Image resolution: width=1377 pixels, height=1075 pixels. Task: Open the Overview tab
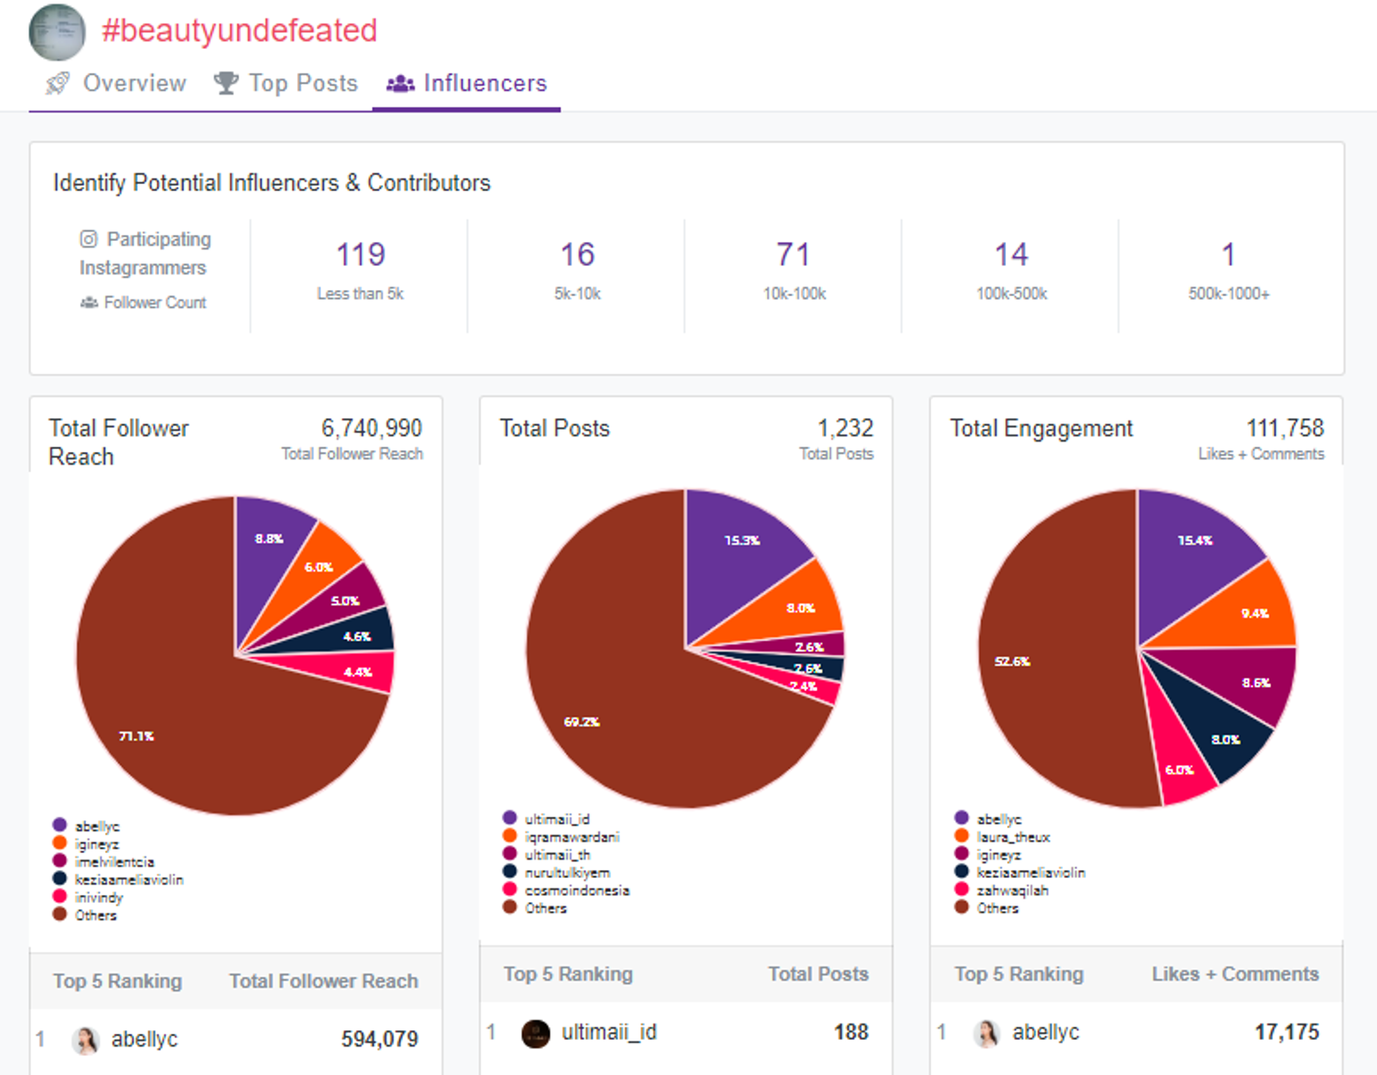click(x=134, y=83)
